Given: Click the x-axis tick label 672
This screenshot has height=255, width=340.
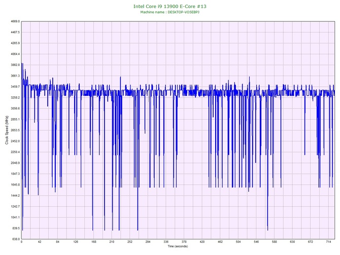Looking at the screenshot, I should (x=311, y=242).
